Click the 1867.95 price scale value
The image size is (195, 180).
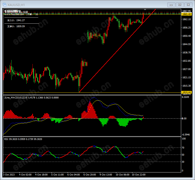[186, 11]
